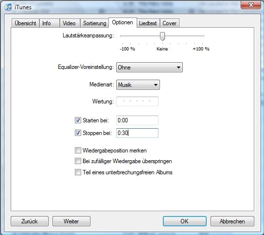Screen dimensions: 264x235
Task: Click the Lautstärkeanpassung slider handle
Action: pos(162,36)
